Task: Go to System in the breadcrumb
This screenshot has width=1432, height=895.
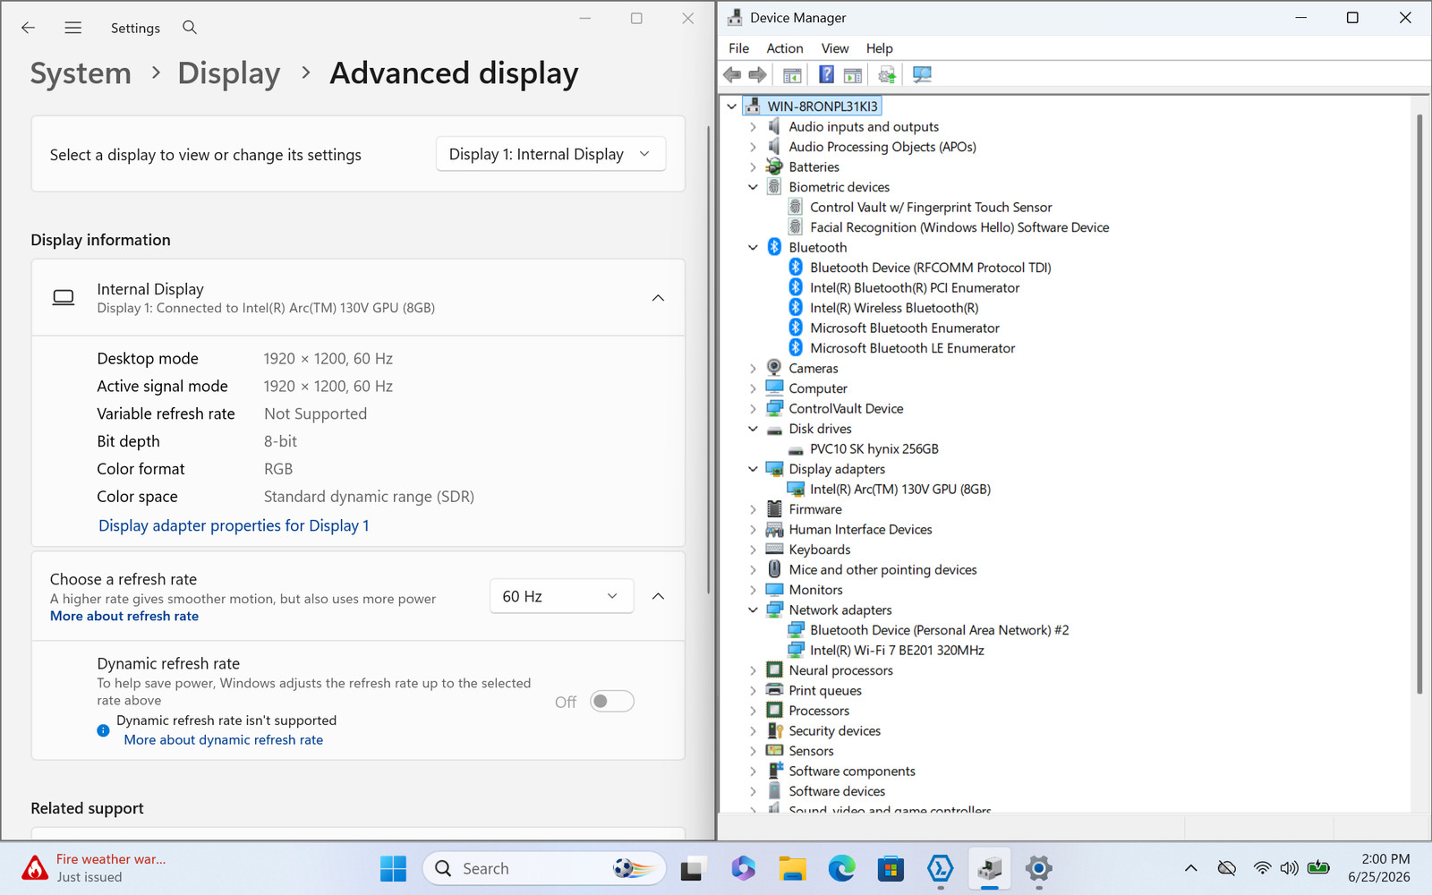Action: 81,73
